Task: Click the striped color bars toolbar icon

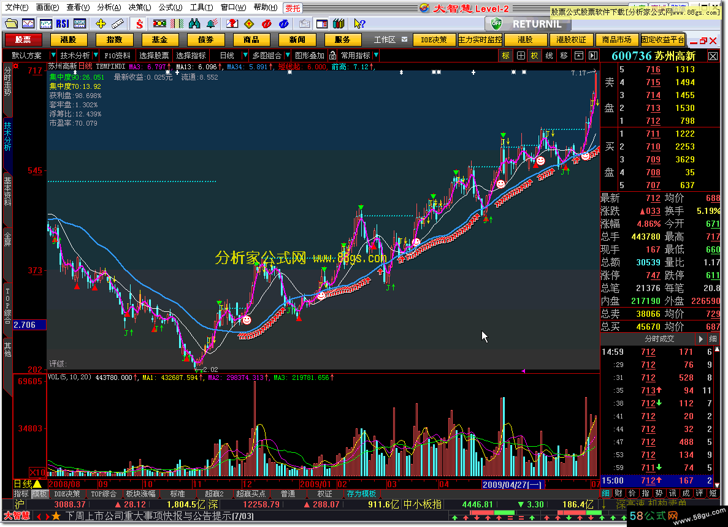Action: tap(177, 24)
